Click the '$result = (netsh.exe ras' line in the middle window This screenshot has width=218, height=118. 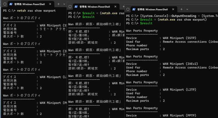(103, 13)
